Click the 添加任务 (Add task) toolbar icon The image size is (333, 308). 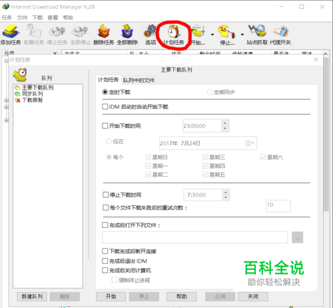tap(11, 35)
